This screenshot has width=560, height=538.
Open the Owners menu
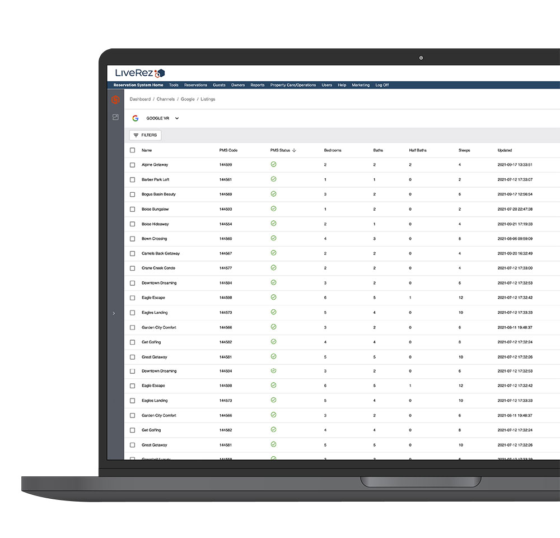click(x=238, y=85)
